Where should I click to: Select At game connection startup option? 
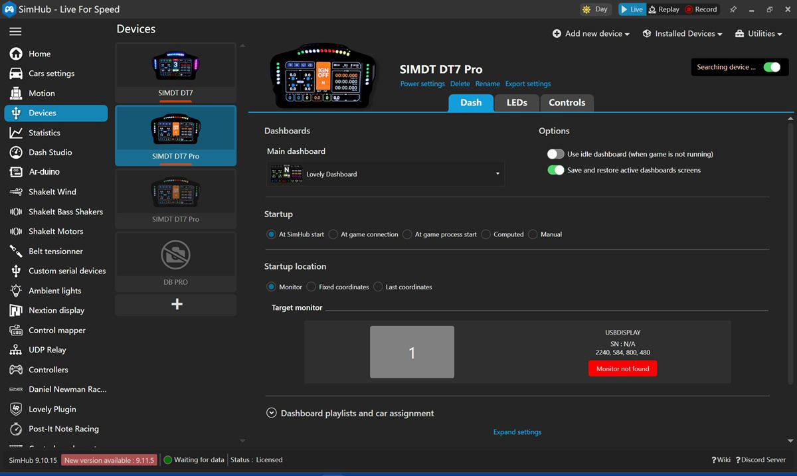coord(333,234)
